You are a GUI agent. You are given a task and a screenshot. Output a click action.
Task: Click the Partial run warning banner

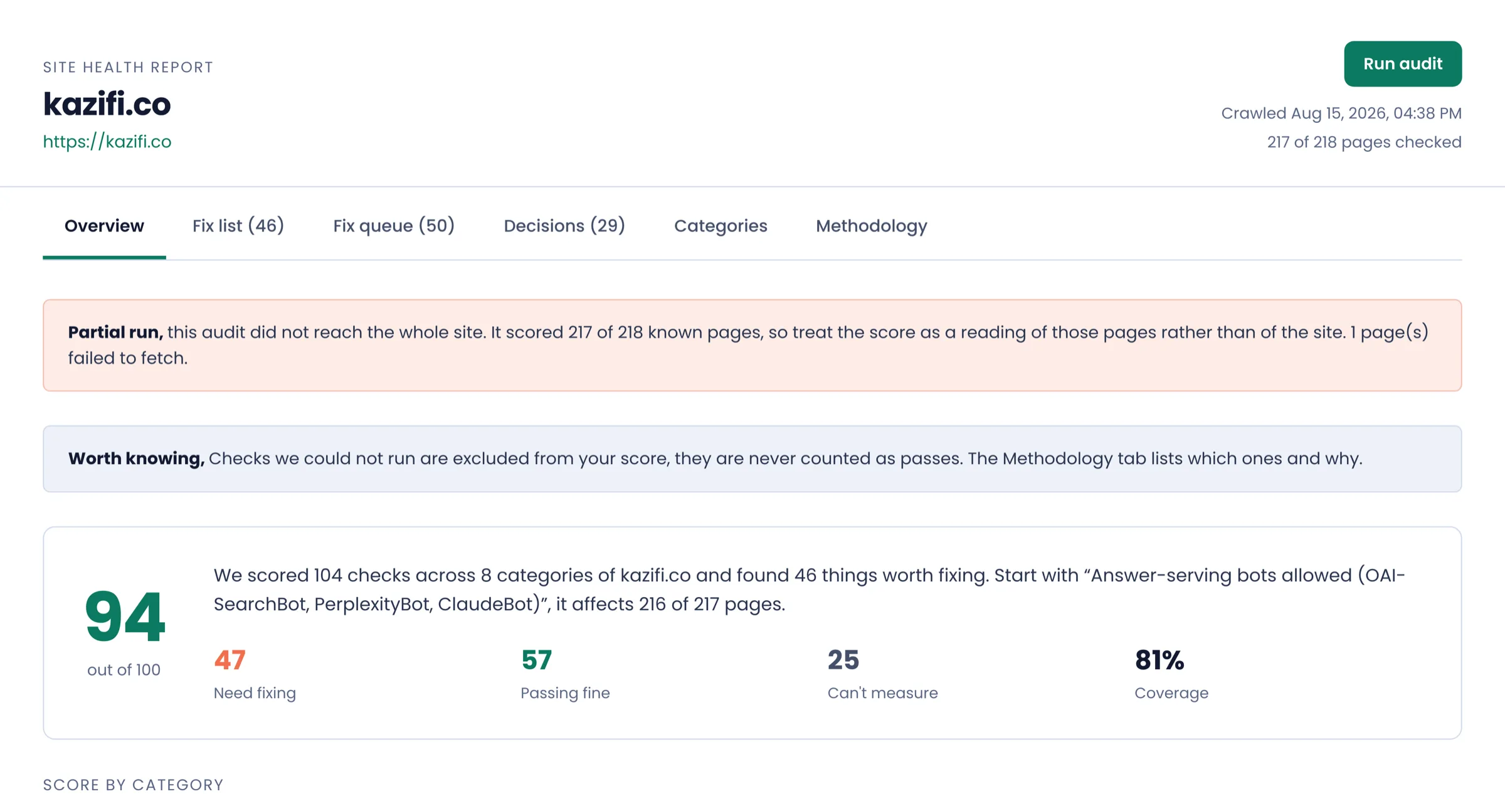[752, 346]
